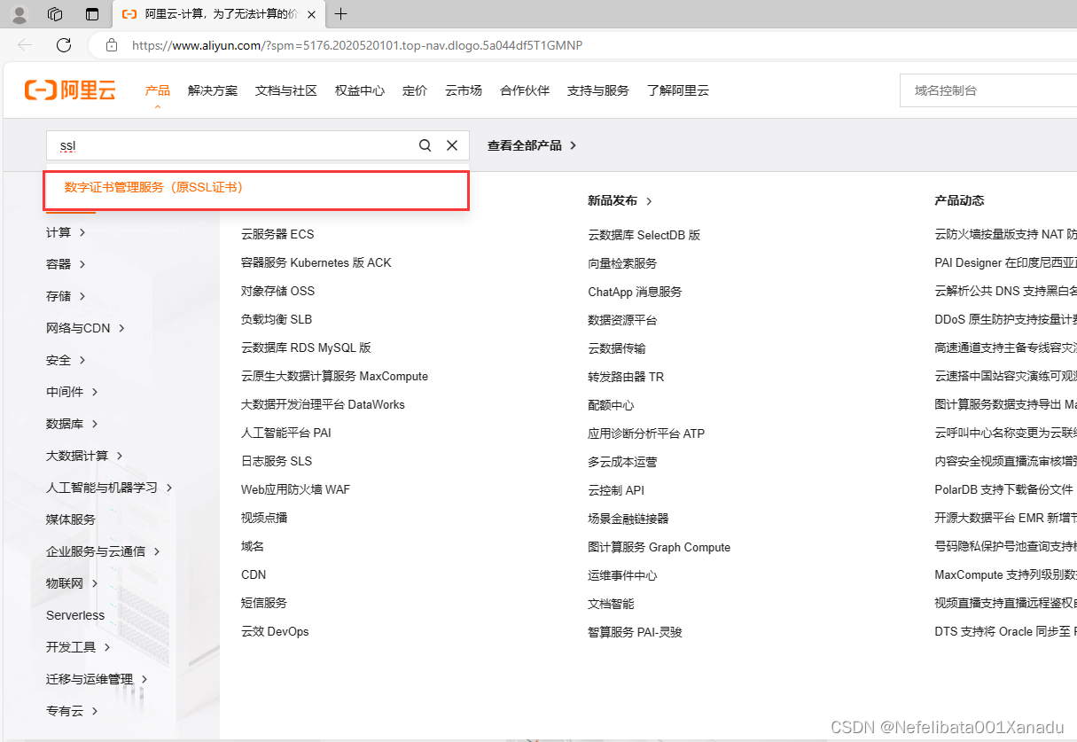Open the 解决方案 menu

tap(213, 90)
